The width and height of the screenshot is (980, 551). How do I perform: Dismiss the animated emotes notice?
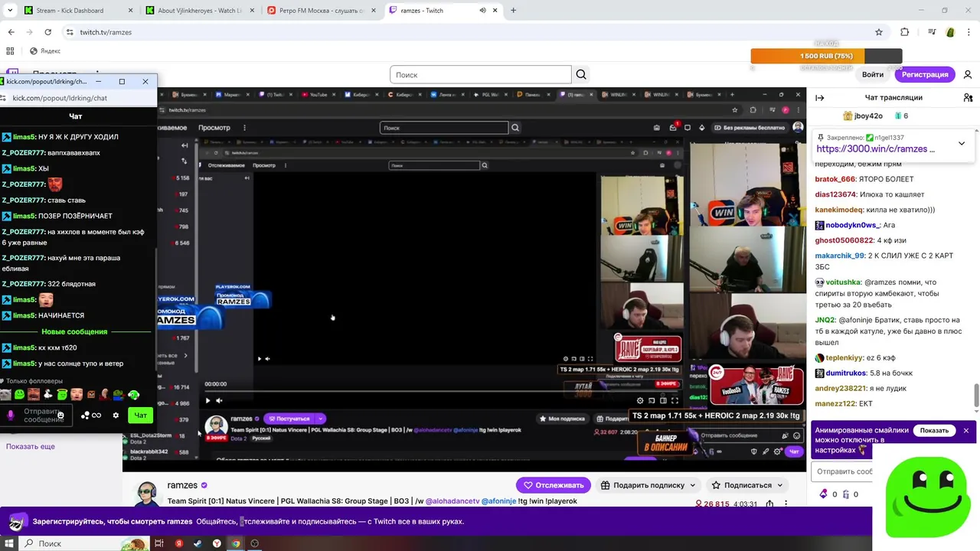click(966, 431)
